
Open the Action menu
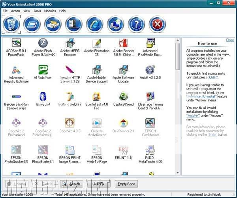15,11
